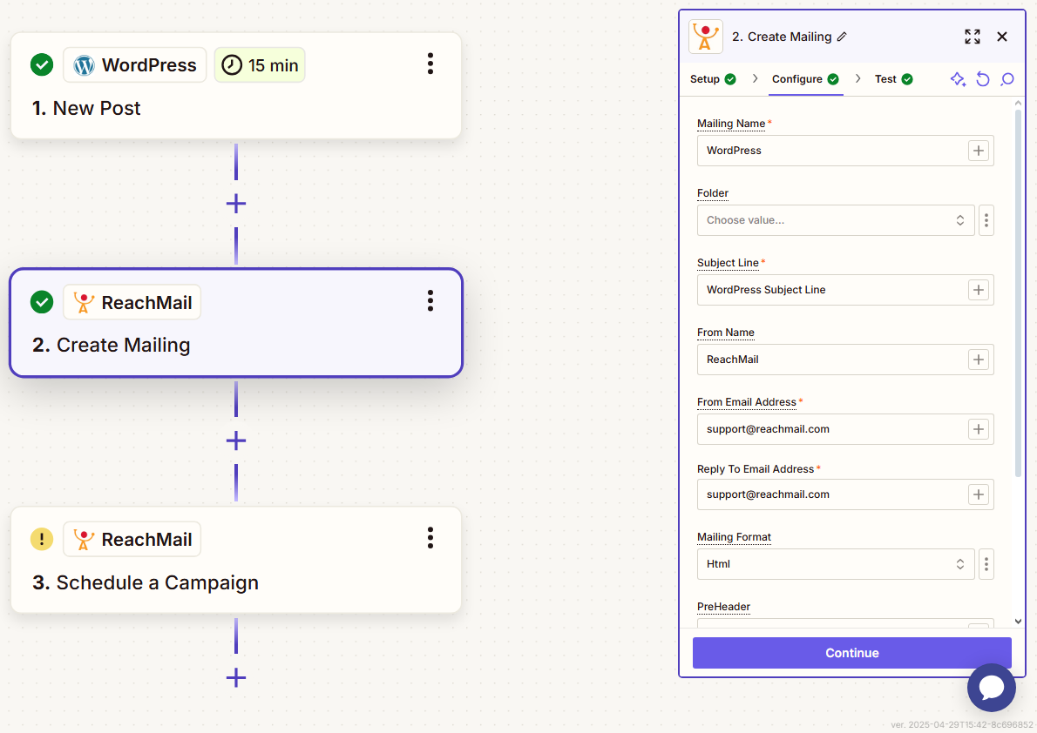Click the undo/refresh arrow icon in panel

983,79
